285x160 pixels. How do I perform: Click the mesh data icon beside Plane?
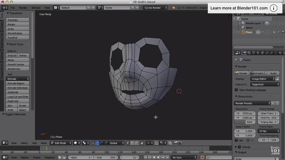click(x=258, y=32)
